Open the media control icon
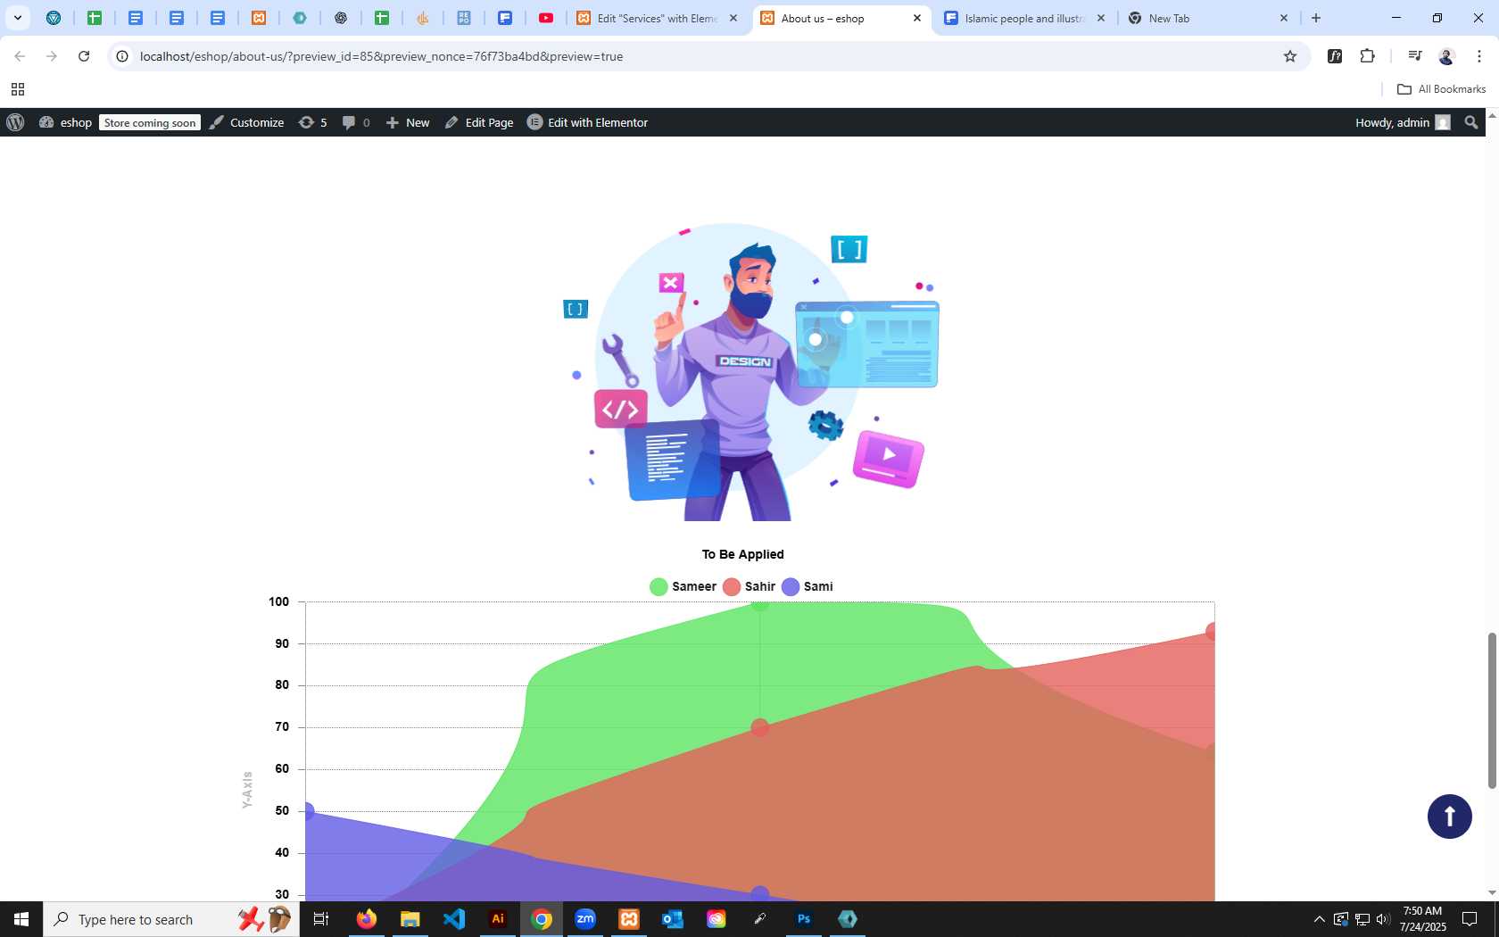The width and height of the screenshot is (1499, 937). 1414,56
